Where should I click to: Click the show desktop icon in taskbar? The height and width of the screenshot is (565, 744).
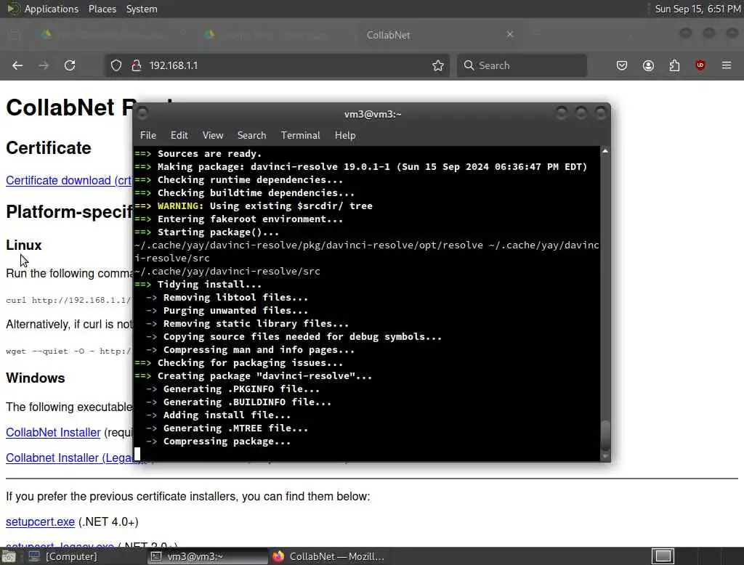(9, 556)
